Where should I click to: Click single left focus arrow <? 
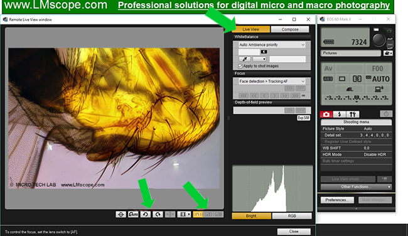coord(264,96)
